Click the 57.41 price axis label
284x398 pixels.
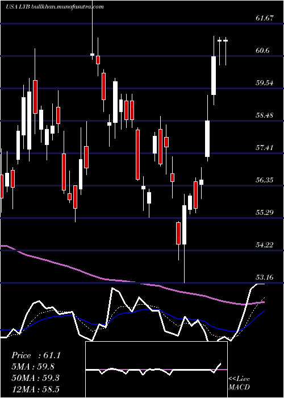265,147
